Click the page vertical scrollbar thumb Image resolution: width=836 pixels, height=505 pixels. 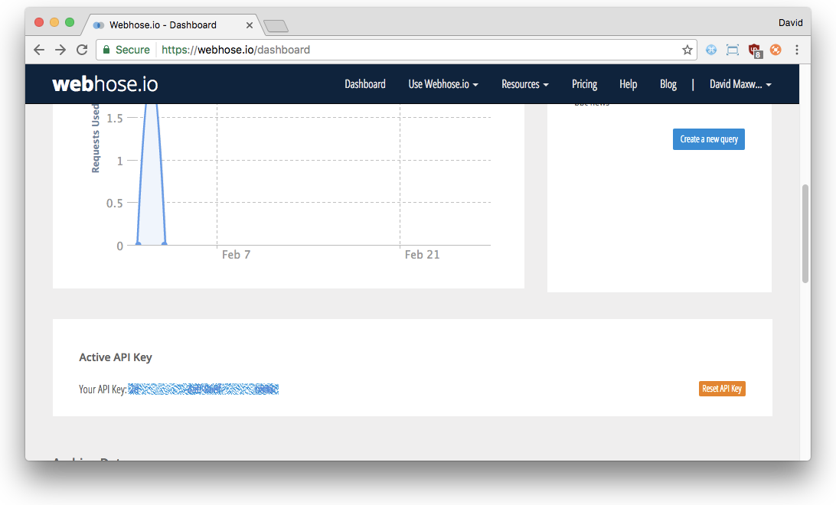tap(805, 233)
